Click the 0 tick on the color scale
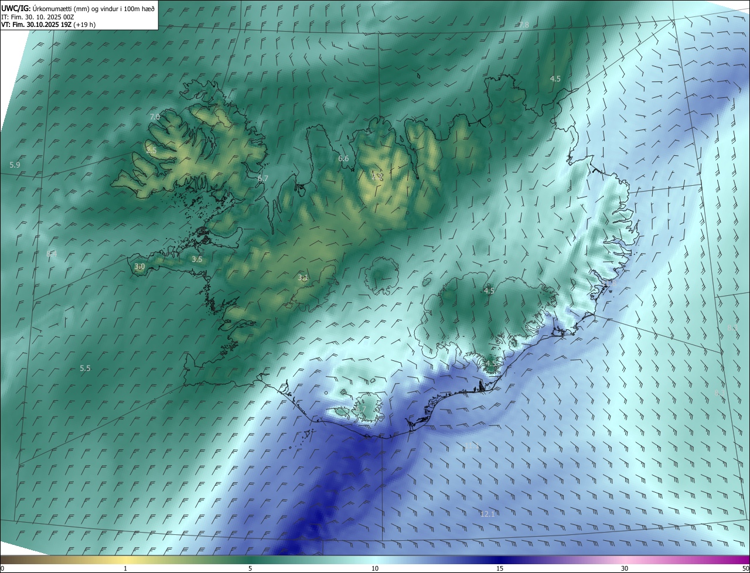Viewport: 750px width, 573px height. (x=2, y=568)
